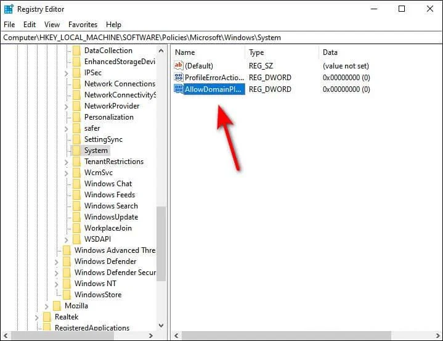Select the Realtek key
The height and width of the screenshot is (341, 443).
pos(67,317)
